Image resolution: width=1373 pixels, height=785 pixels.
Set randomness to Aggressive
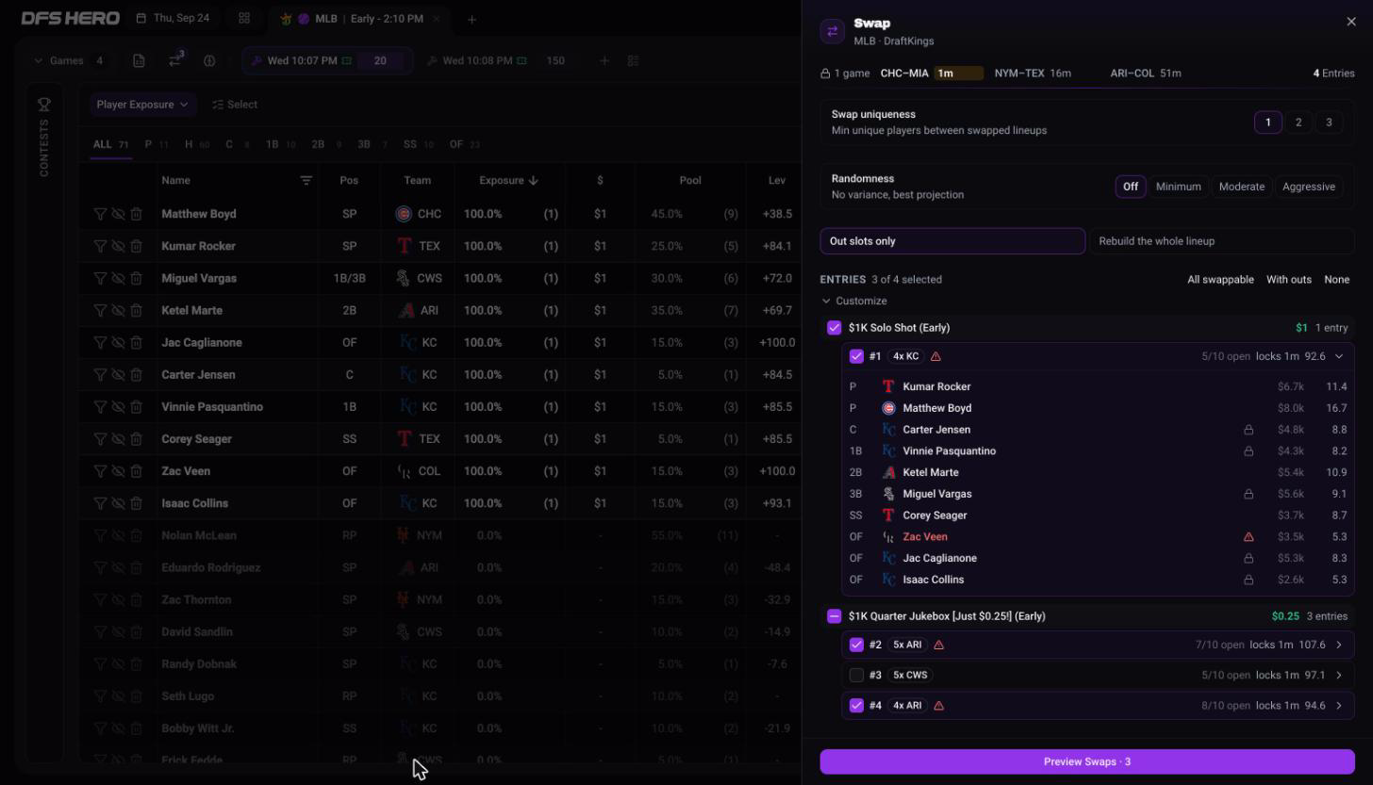(1309, 187)
